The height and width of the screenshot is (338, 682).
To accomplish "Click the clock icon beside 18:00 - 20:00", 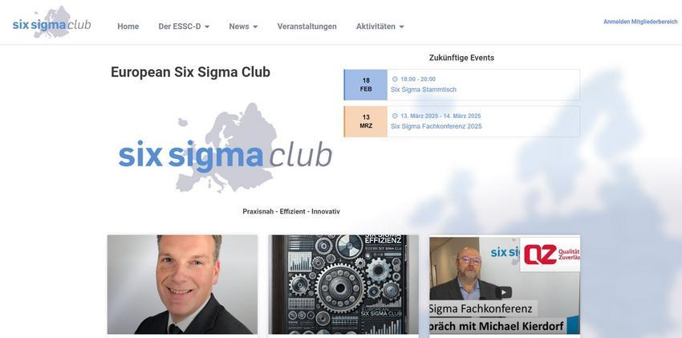I will (x=395, y=79).
